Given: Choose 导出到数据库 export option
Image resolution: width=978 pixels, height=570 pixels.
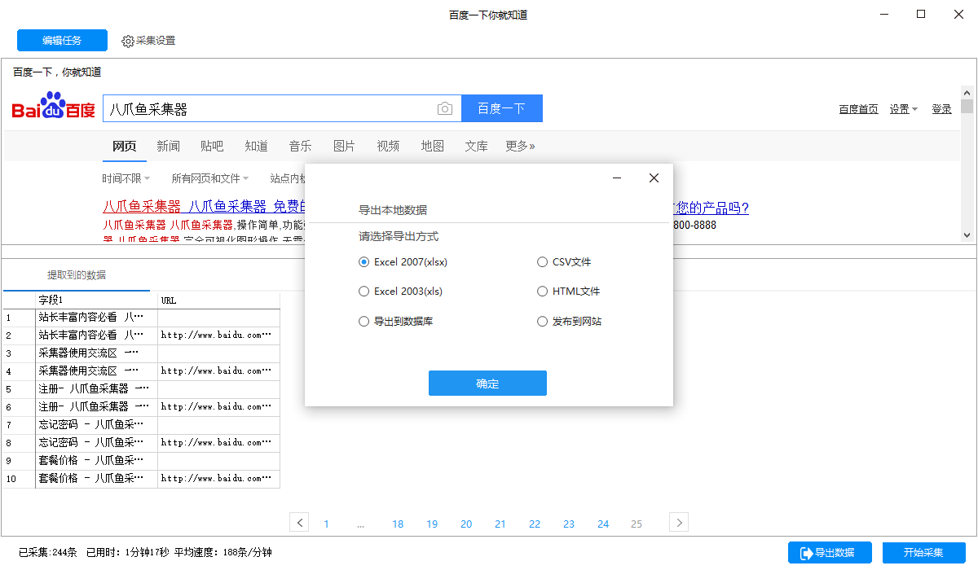Looking at the screenshot, I should pyautogui.click(x=396, y=322).
